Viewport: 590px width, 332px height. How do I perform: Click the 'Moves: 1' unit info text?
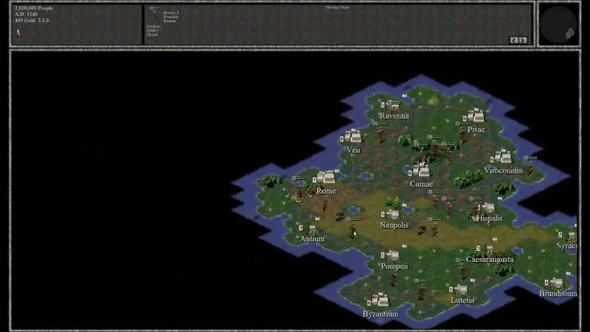click(171, 13)
